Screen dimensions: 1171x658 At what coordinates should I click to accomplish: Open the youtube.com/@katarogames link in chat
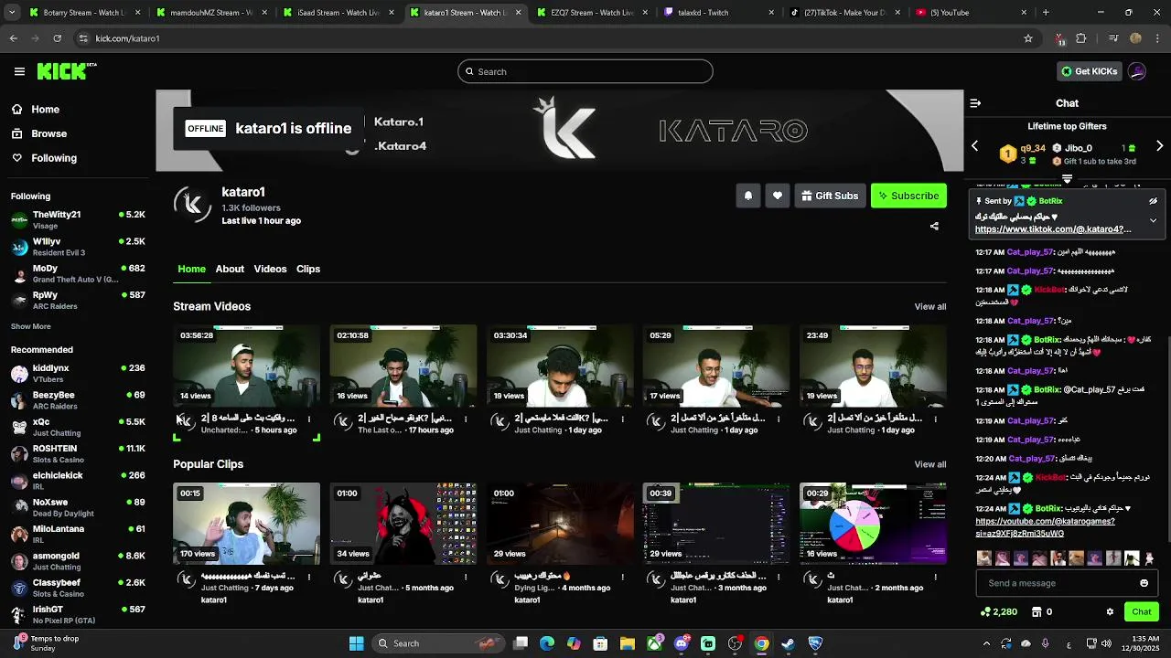[1045, 527]
